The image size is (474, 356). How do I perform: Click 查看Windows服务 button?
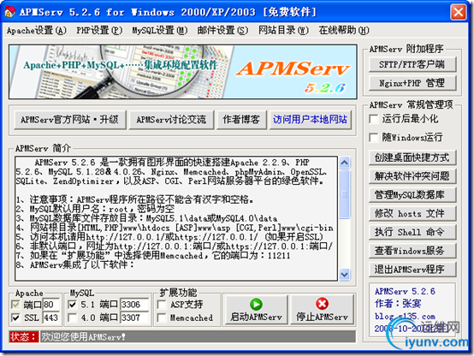pyautogui.click(x=412, y=251)
